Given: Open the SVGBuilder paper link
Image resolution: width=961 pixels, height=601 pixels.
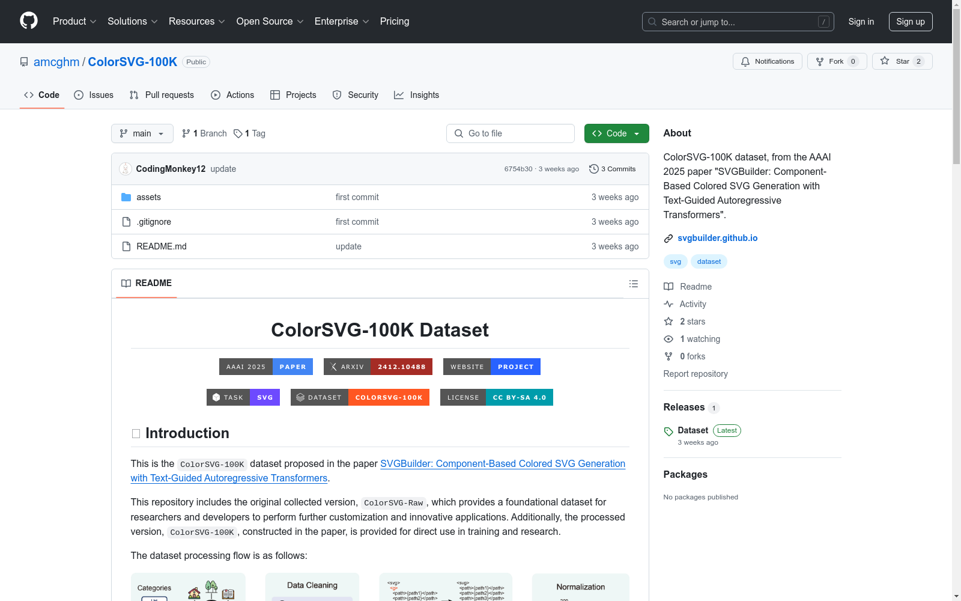Looking at the screenshot, I should [378, 471].
